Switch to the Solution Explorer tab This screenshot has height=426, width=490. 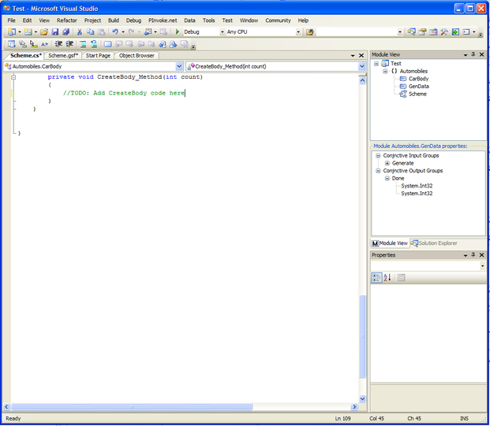click(x=437, y=243)
